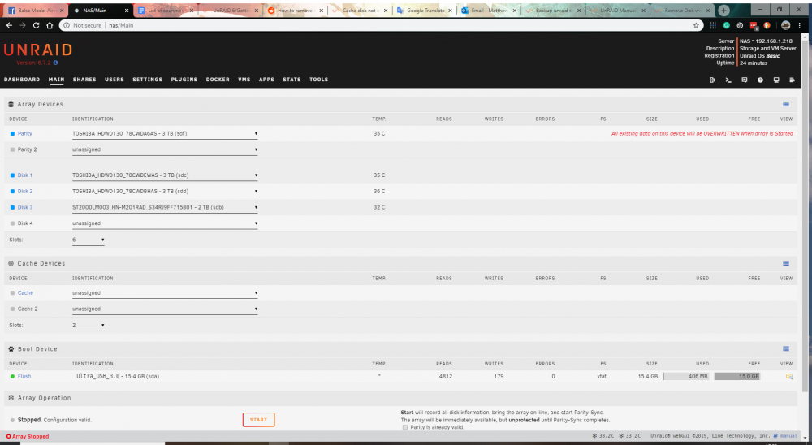Open the Cache device link
The image size is (812, 445).
tap(25, 292)
